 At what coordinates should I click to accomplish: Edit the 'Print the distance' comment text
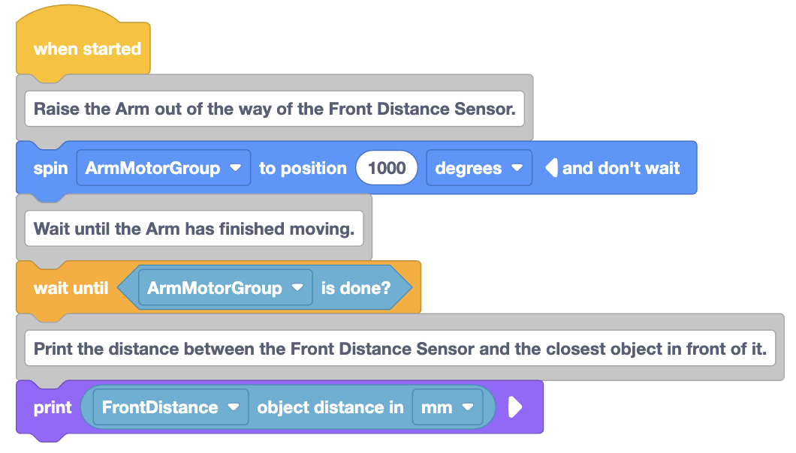pyautogui.click(x=400, y=348)
